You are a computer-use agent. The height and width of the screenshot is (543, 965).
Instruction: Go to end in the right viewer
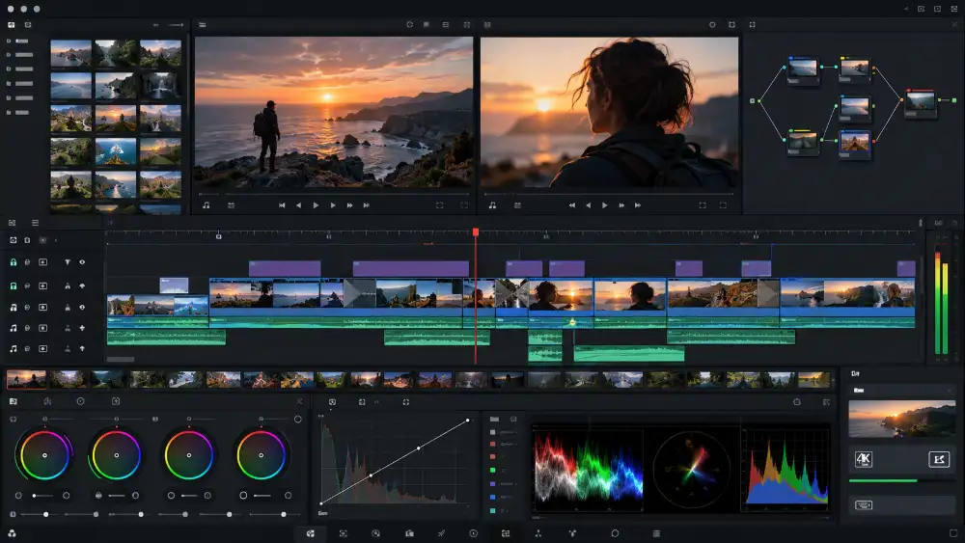(638, 205)
